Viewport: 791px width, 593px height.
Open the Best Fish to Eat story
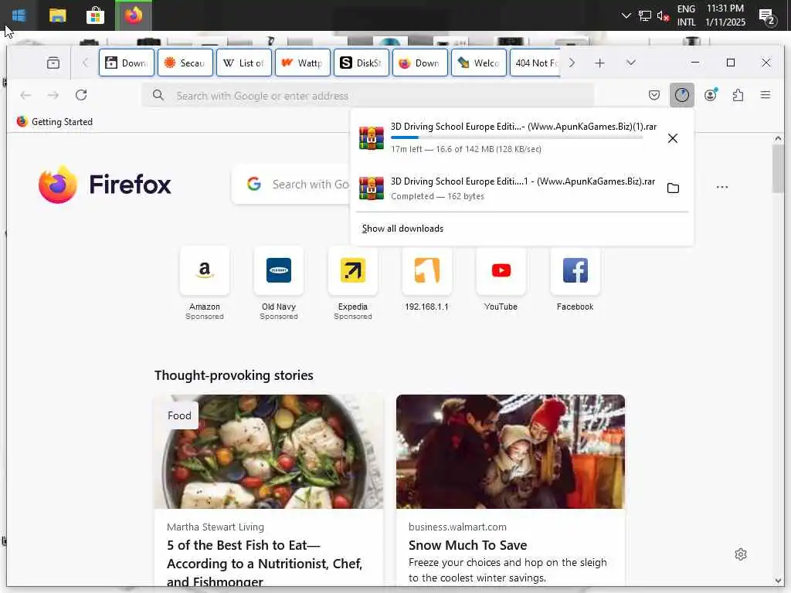click(265, 563)
